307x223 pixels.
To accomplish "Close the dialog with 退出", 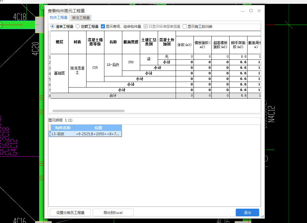I will coord(247,212).
